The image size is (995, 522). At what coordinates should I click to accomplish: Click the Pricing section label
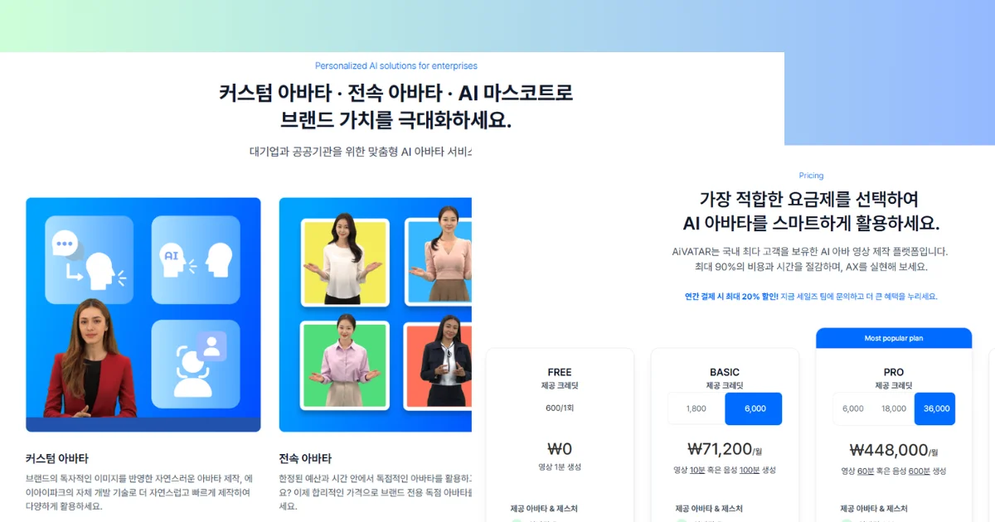click(811, 176)
